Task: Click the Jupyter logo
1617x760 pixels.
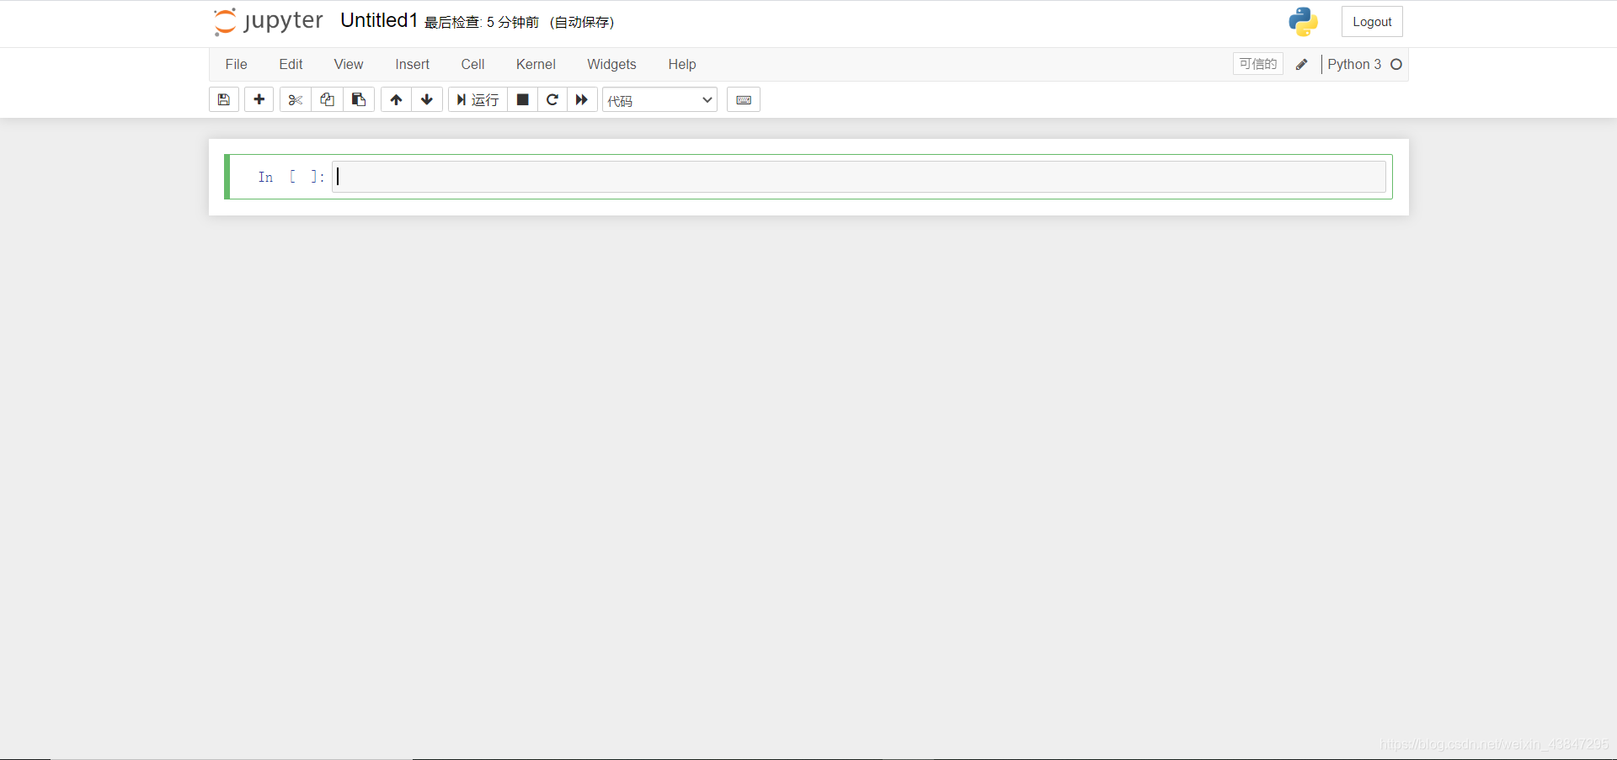Action: coord(268,21)
